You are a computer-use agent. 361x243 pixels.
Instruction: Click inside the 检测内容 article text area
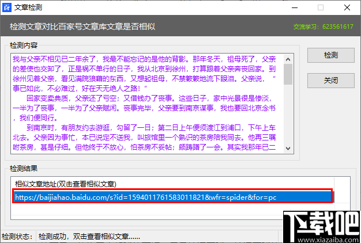point(148,104)
